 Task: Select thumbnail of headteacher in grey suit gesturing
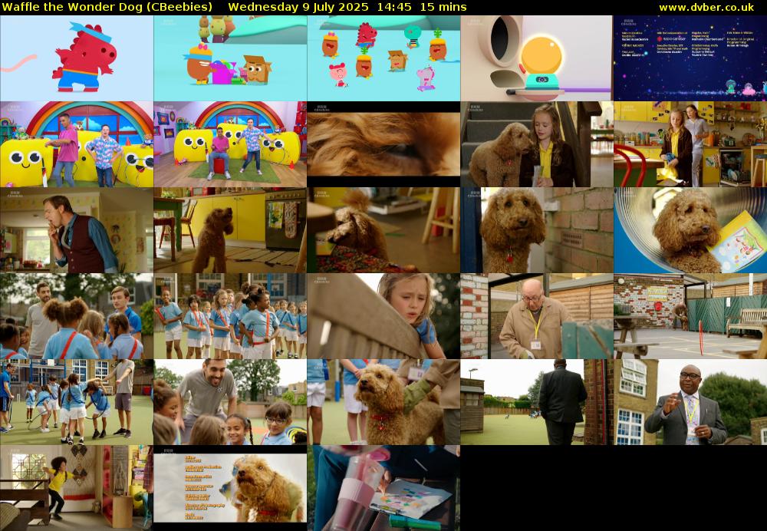coord(690,402)
